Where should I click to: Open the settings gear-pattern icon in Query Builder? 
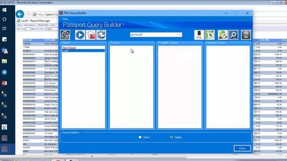(65, 35)
